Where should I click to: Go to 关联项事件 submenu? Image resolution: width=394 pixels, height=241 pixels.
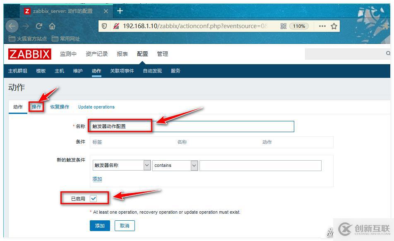pyautogui.click(x=122, y=71)
